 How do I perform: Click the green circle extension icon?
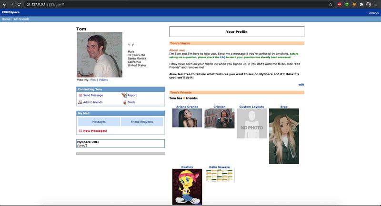(x=347, y=4)
